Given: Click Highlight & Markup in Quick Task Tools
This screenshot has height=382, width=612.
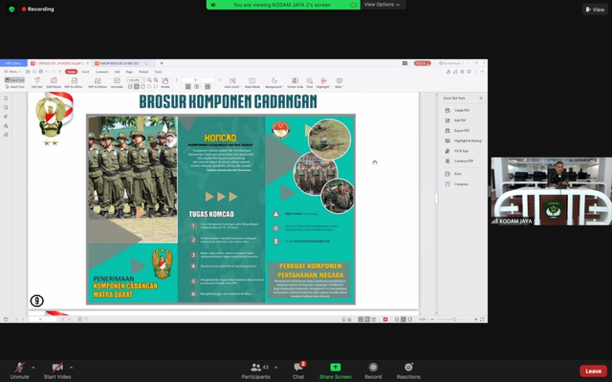Looking at the screenshot, I should 463,140.
